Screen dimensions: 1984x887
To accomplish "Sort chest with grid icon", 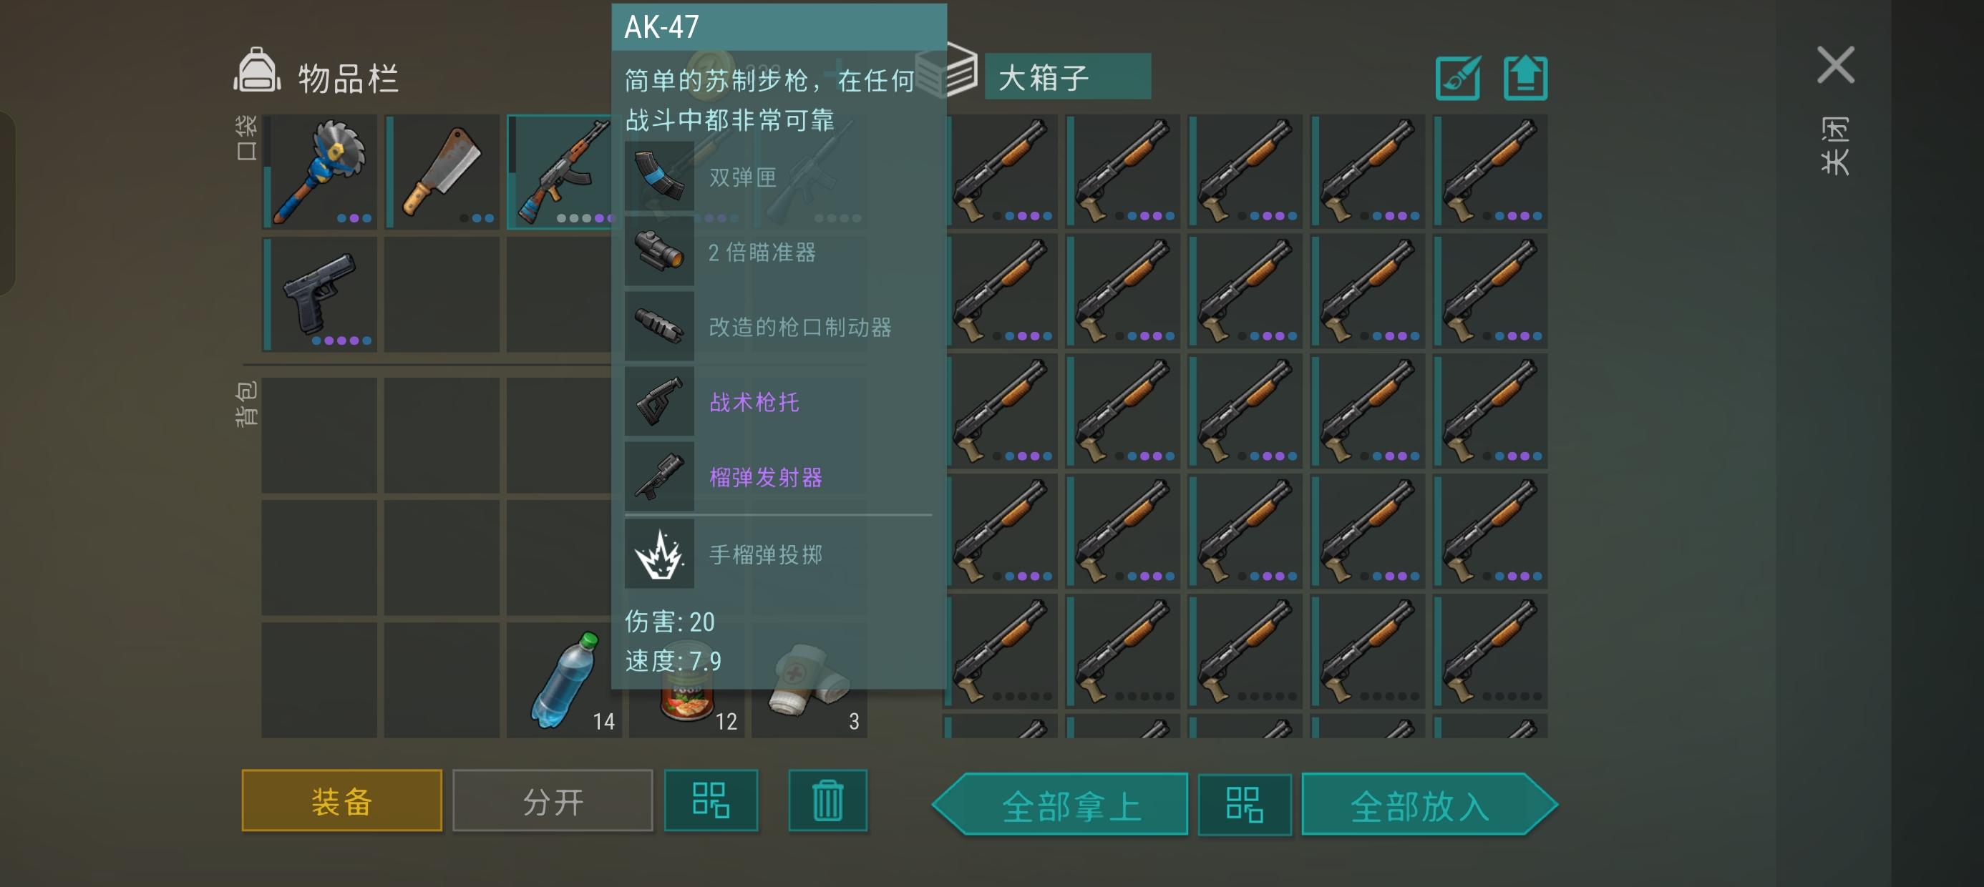I will click(1245, 805).
